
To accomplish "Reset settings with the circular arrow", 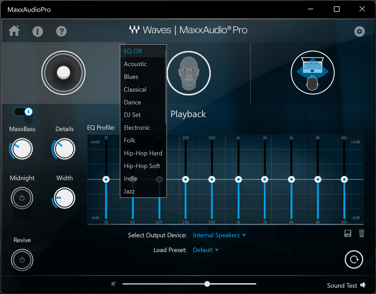I will click(354, 259).
